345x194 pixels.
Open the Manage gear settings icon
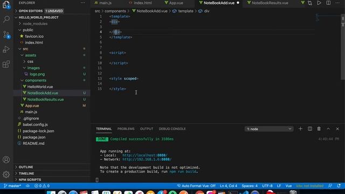(6, 175)
